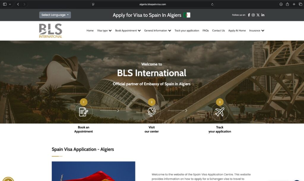Click the round gold accessibility icon at bottom
The height and width of the screenshot is (181, 304).
point(8,179)
